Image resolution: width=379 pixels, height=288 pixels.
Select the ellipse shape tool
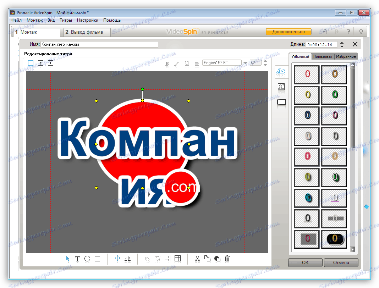pos(87,259)
